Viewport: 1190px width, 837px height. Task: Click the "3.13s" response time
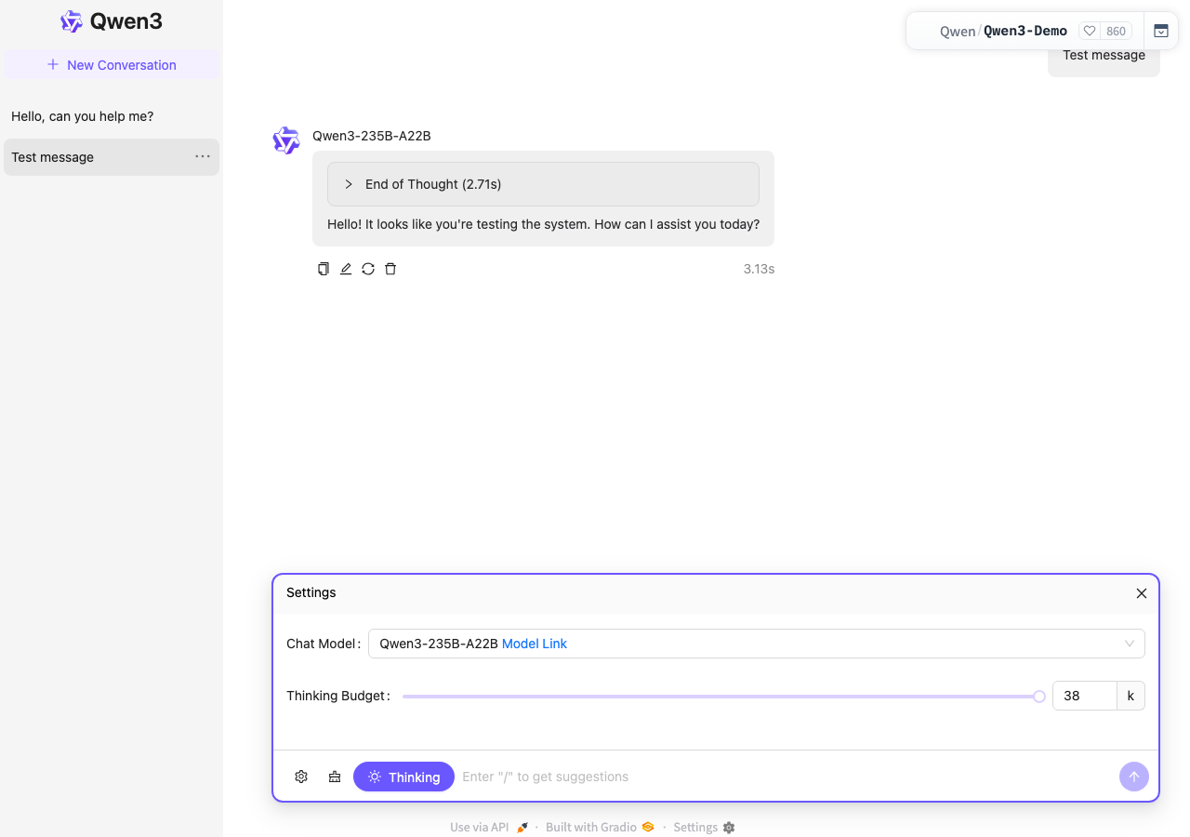[x=759, y=269]
